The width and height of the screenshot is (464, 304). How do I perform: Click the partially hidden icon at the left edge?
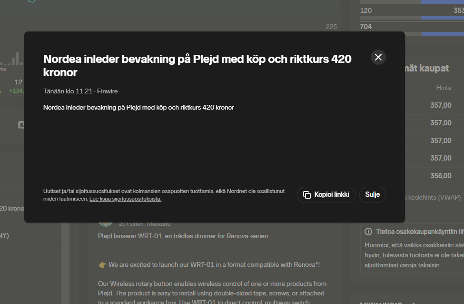(21, 125)
